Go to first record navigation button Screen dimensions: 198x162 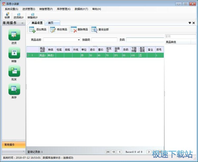click(x=108, y=152)
